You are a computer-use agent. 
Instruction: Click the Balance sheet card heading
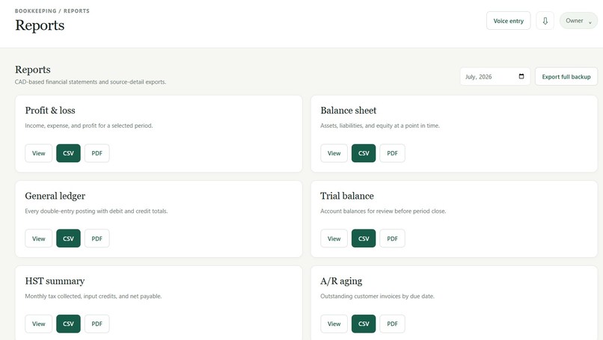pos(349,111)
